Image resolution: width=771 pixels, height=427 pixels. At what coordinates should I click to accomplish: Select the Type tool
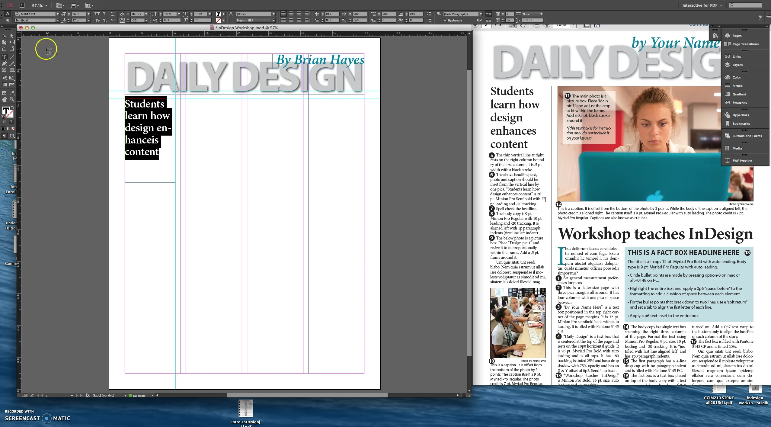4,57
